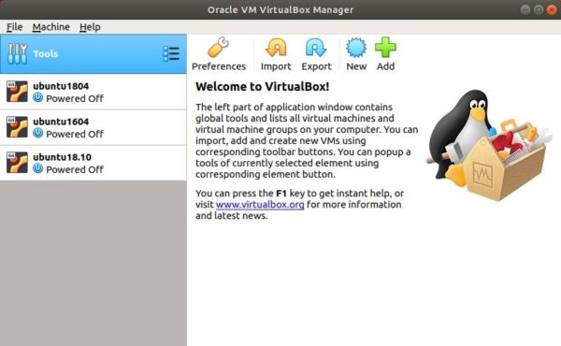
Task: Open Preferences with the wrench icon
Action: coord(219,54)
